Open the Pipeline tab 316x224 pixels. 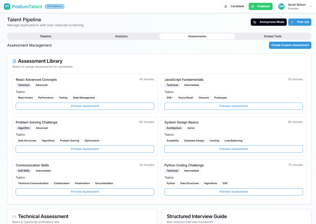[x=45, y=36]
